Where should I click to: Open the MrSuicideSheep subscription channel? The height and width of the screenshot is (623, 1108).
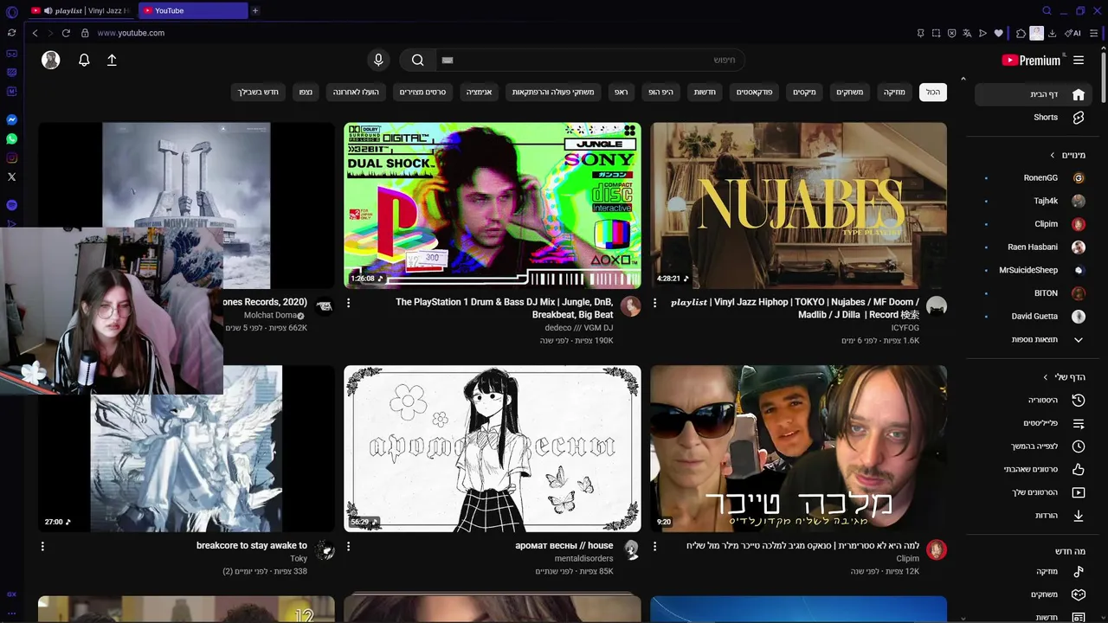[1034, 270]
